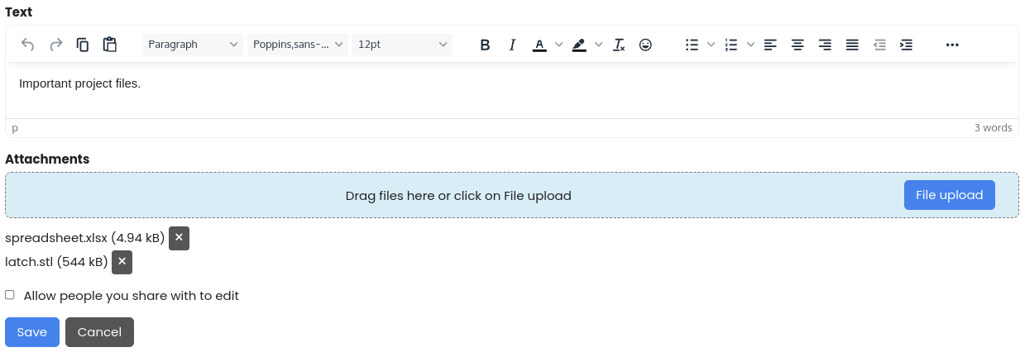Center align the text
The image size is (1025, 352).
point(797,45)
